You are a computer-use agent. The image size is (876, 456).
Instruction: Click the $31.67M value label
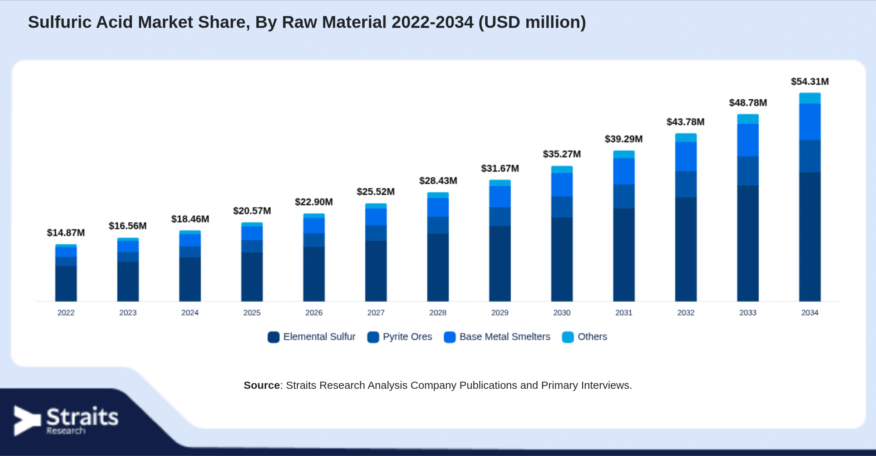pos(500,168)
